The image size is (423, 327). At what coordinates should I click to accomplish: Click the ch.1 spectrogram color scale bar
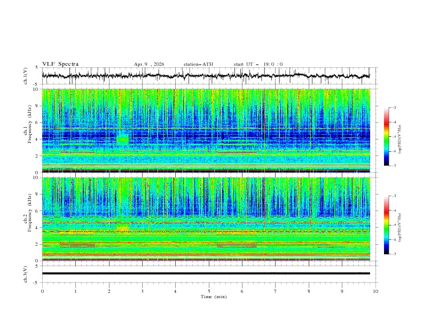click(x=387, y=137)
